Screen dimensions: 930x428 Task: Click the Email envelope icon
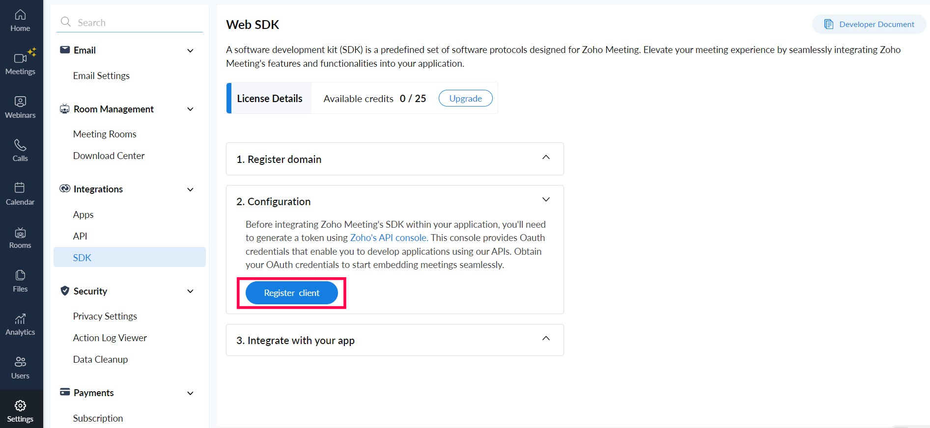[65, 50]
